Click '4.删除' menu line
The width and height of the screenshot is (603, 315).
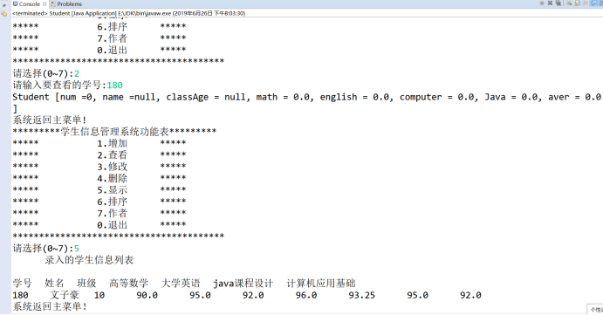point(112,179)
